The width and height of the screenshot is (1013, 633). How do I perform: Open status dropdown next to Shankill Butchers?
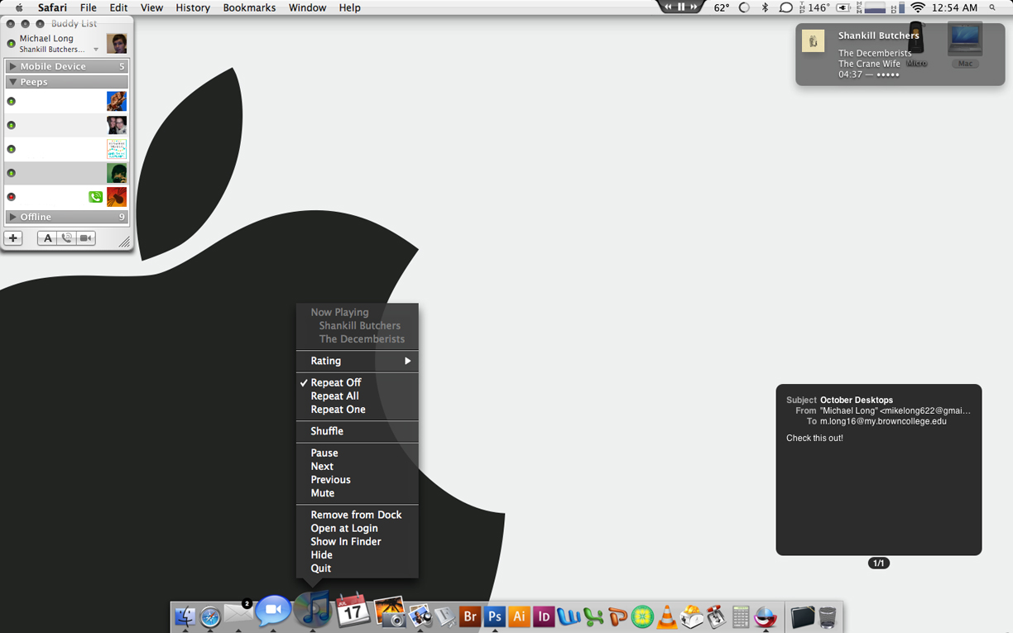tap(96, 50)
